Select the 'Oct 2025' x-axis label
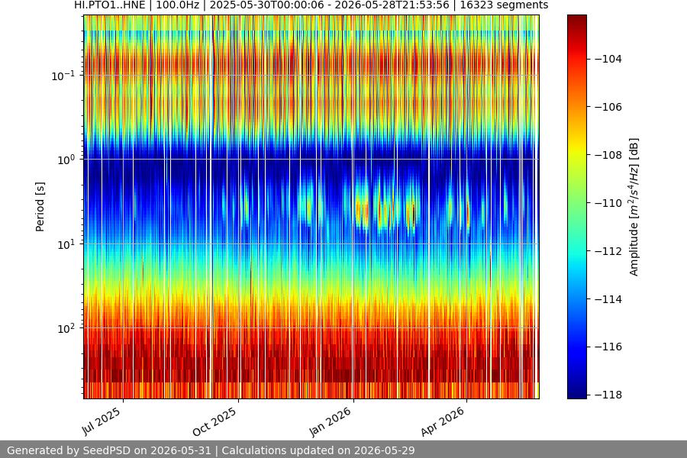Image resolution: width=687 pixels, height=458 pixels. click(x=214, y=421)
